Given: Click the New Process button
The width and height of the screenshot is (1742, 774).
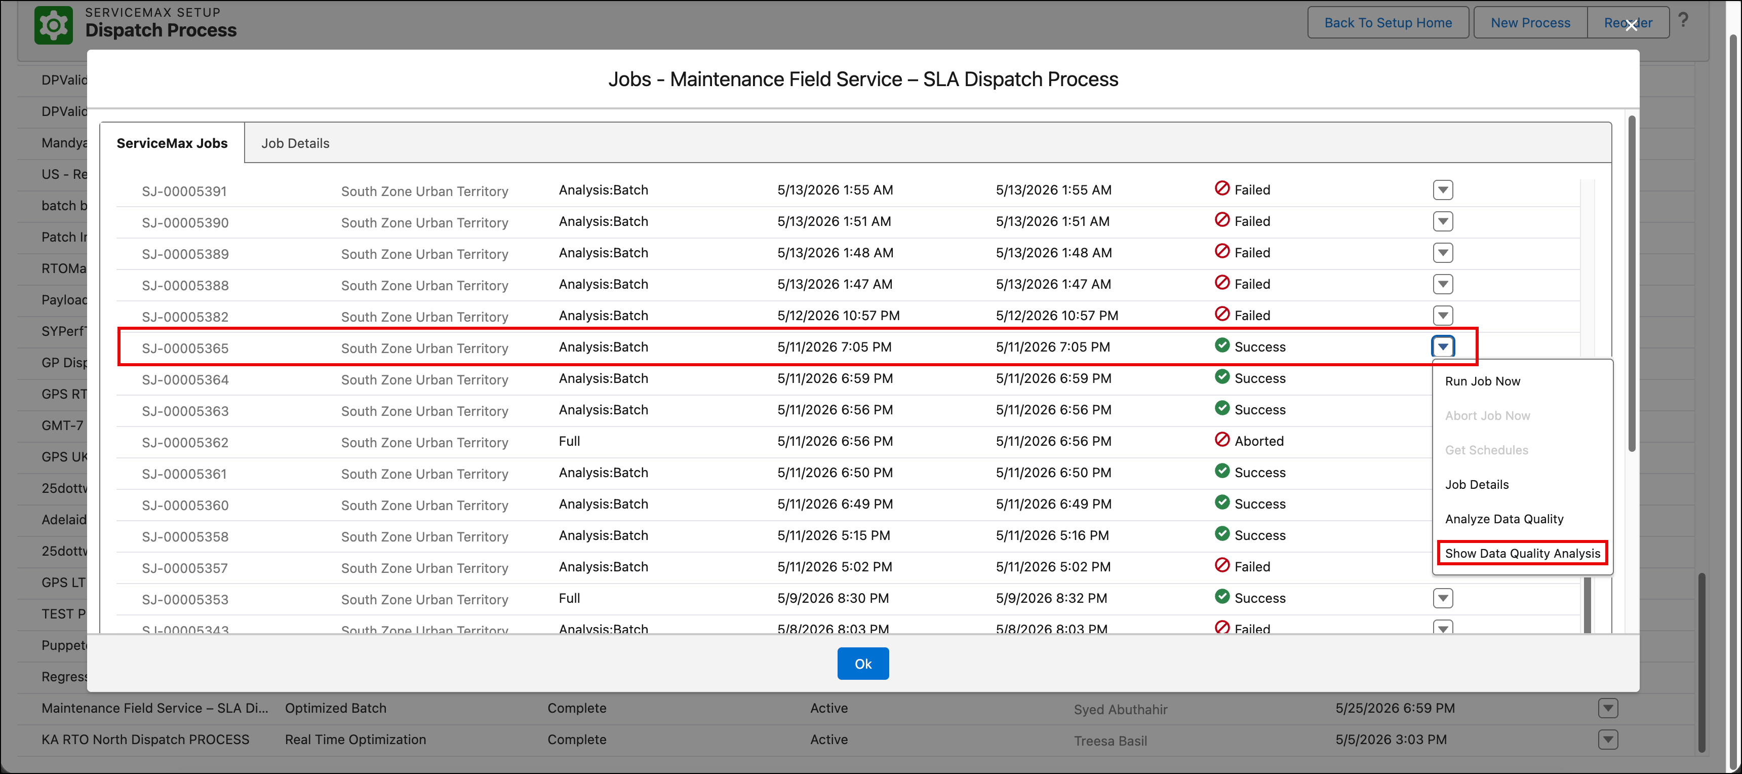Looking at the screenshot, I should [x=1530, y=22].
